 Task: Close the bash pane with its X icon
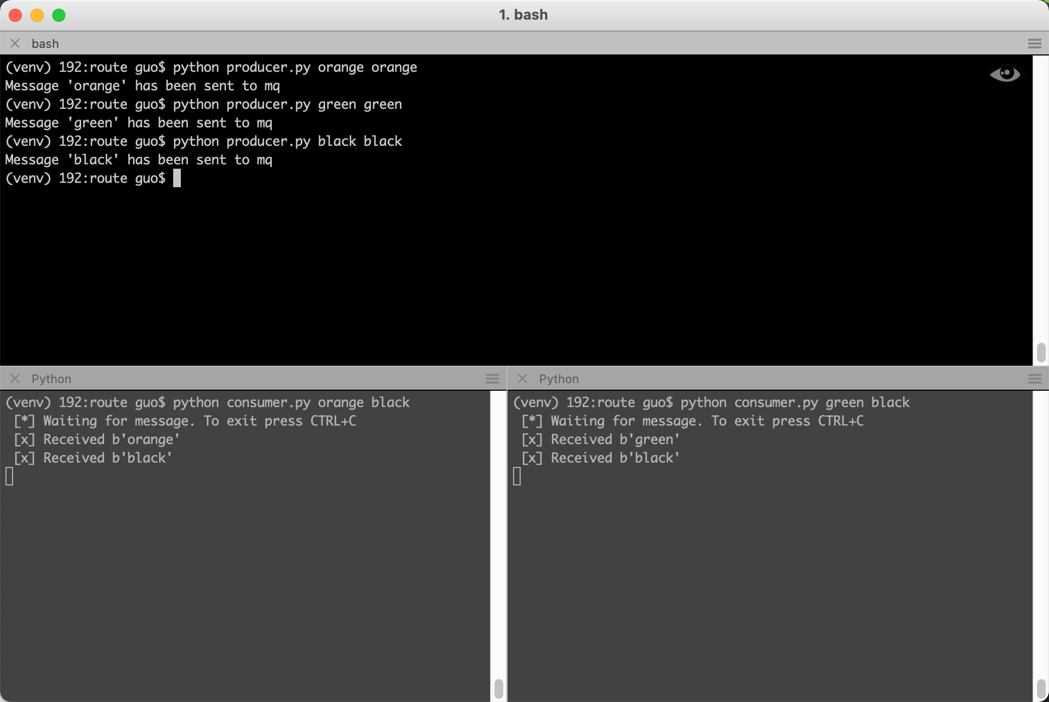click(x=15, y=44)
